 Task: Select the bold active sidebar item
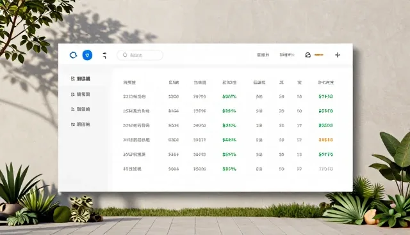pos(81,79)
